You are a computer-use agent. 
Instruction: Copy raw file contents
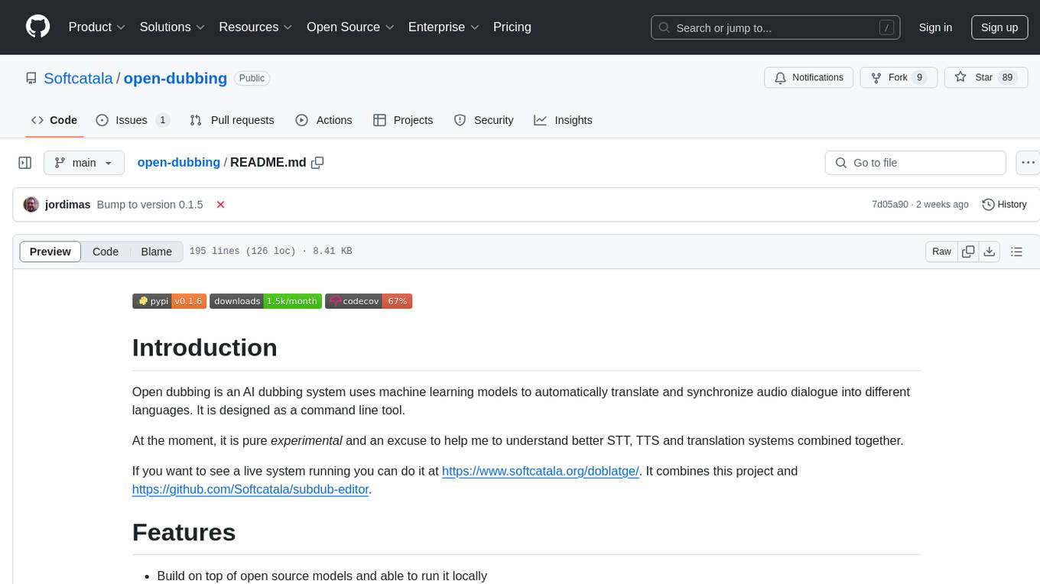968,251
